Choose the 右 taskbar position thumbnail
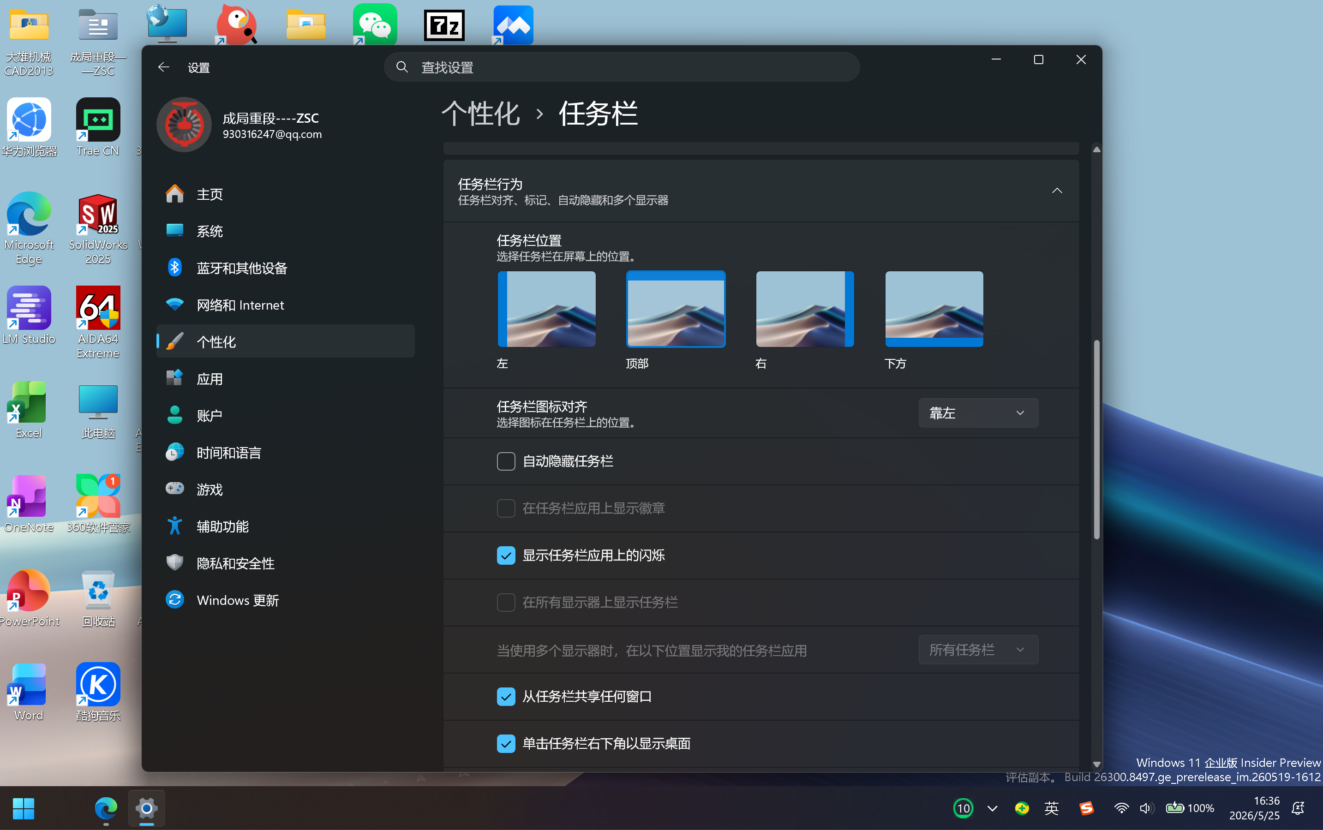Viewport: 1323px width, 830px height. pos(805,309)
